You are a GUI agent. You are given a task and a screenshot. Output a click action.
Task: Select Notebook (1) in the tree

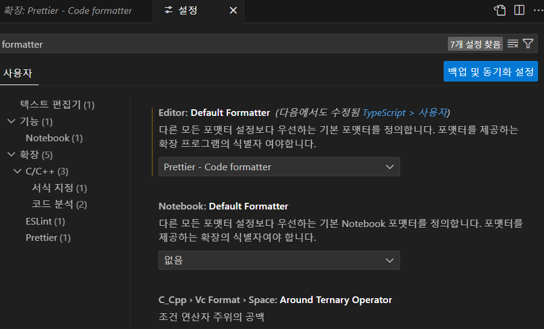pyautogui.click(x=54, y=138)
